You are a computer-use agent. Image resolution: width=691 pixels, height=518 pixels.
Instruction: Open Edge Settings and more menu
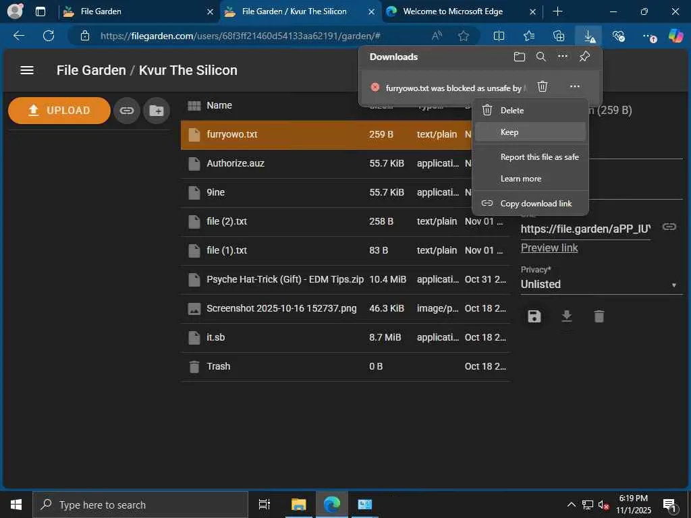point(648,36)
